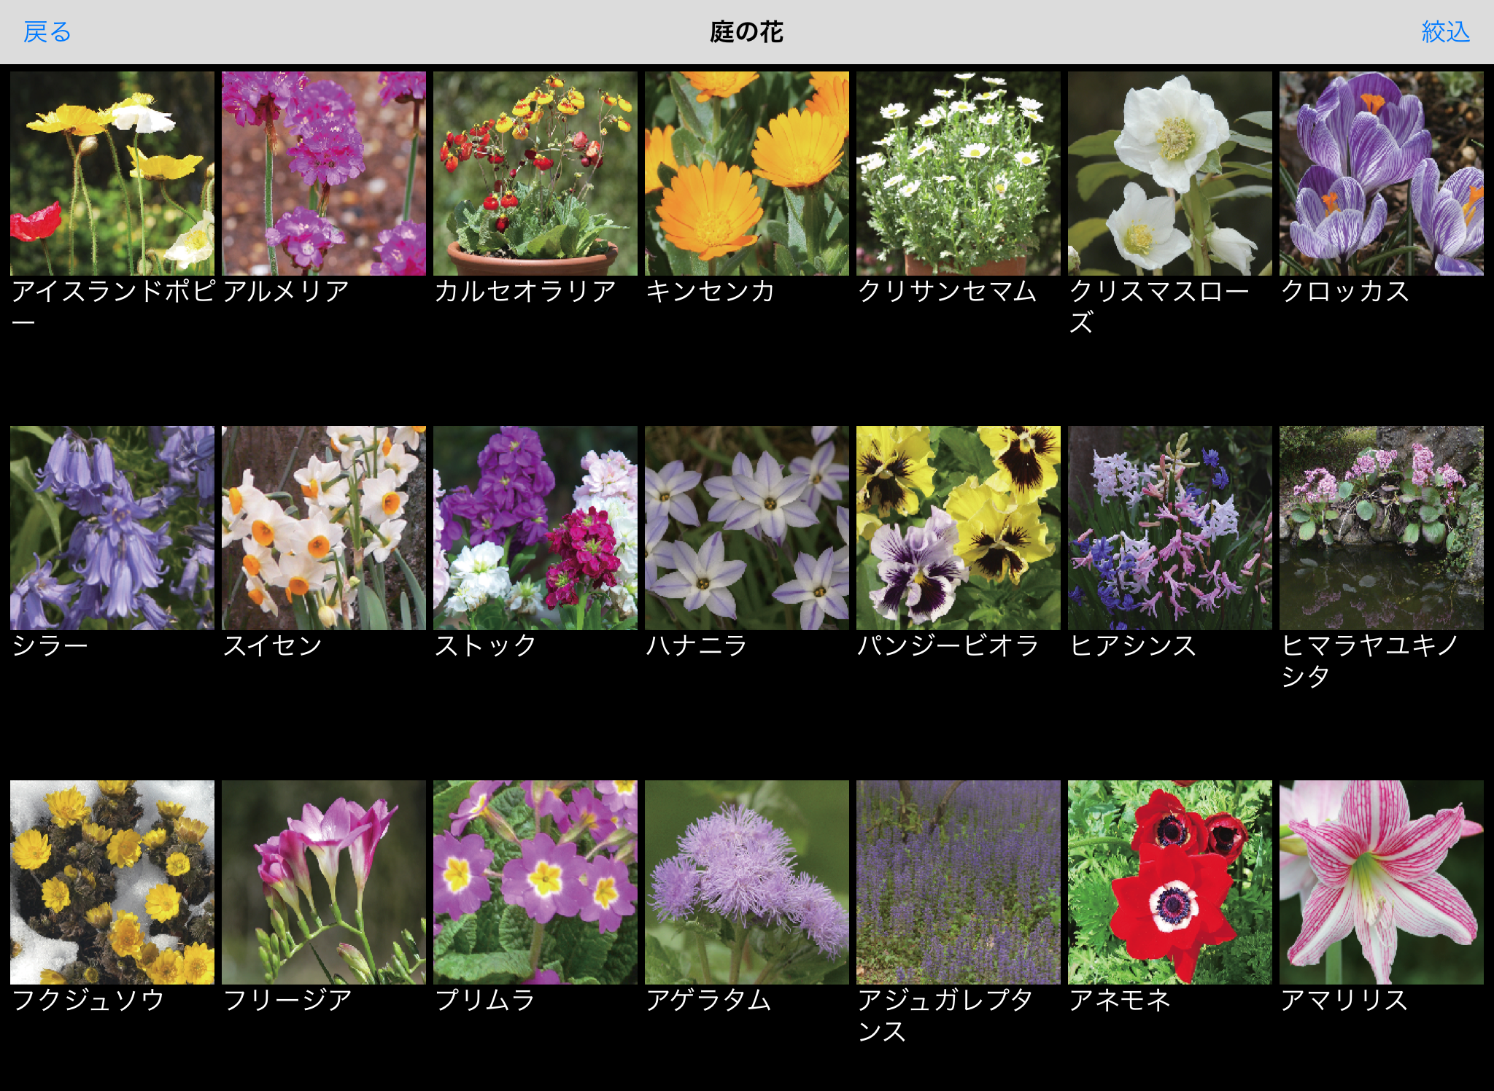The height and width of the screenshot is (1091, 1494).
Task: Open the カルセオラリア potted plant image
Action: 535,174
